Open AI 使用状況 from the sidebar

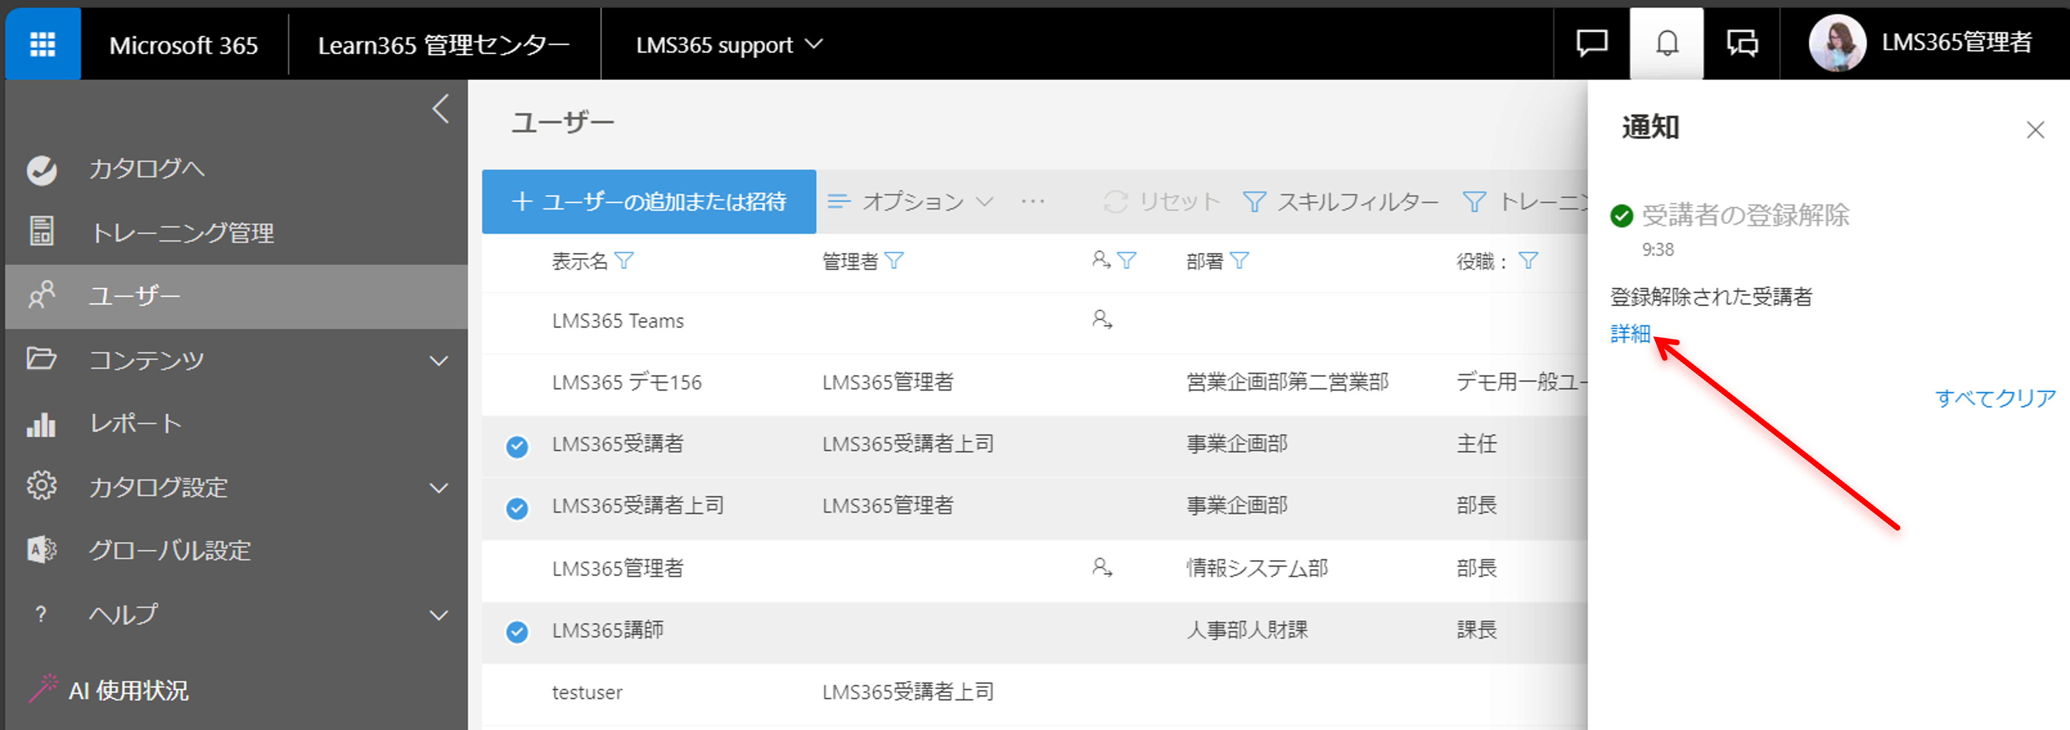click(x=128, y=690)
